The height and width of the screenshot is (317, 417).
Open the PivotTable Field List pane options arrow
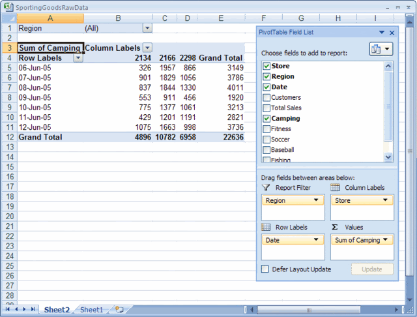382,33
